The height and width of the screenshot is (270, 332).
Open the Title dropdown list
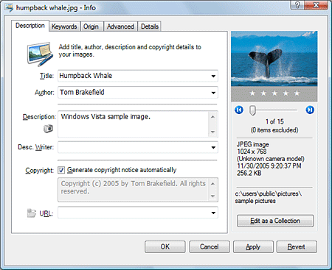click(213, 76)
